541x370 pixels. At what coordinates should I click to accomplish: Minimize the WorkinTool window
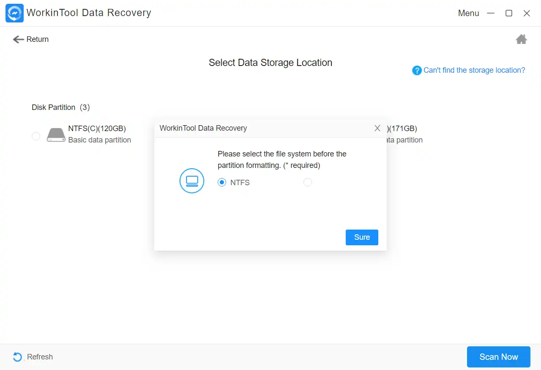[491, 13]
